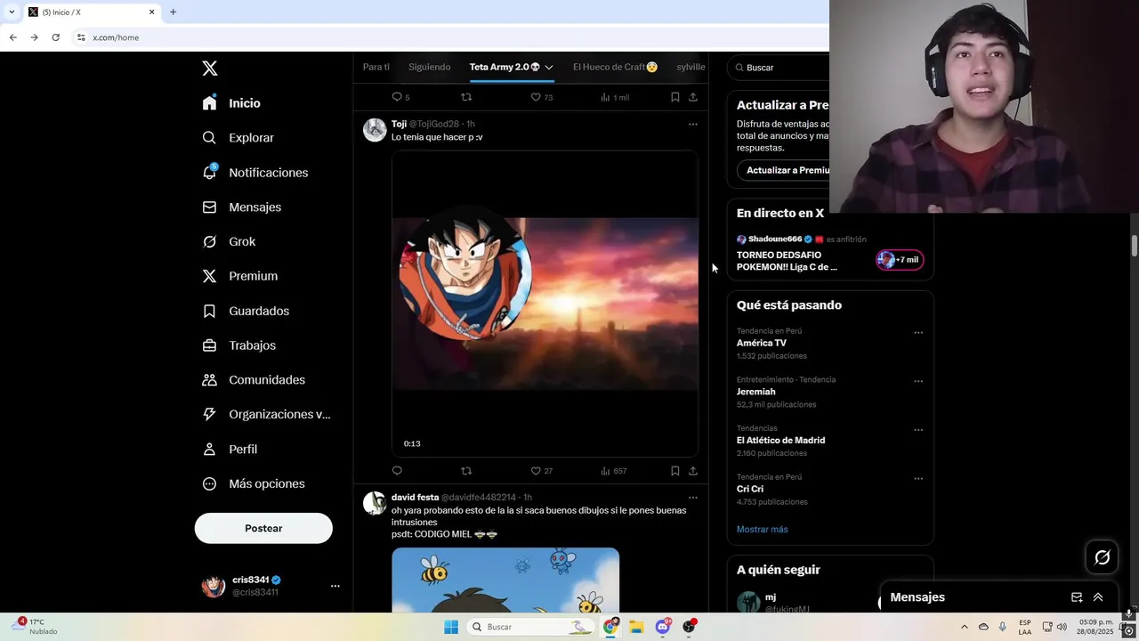This screenshot has width=1139, height=641.
Task: Open david festa's bee drawing image
Action: [x=505, y=580]
